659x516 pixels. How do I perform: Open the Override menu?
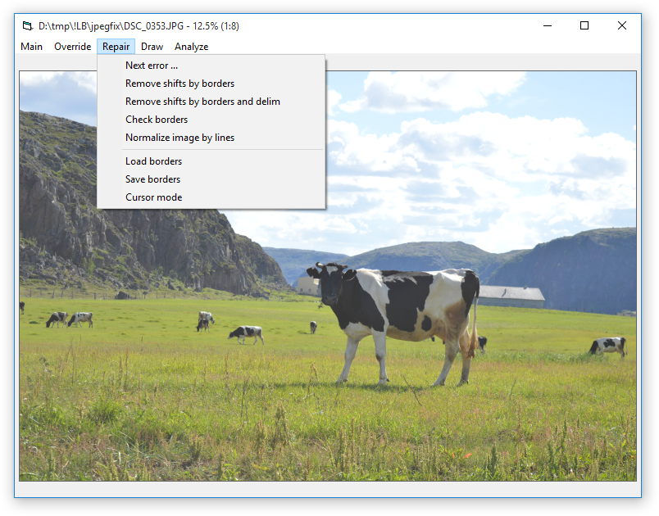(73, 47)
